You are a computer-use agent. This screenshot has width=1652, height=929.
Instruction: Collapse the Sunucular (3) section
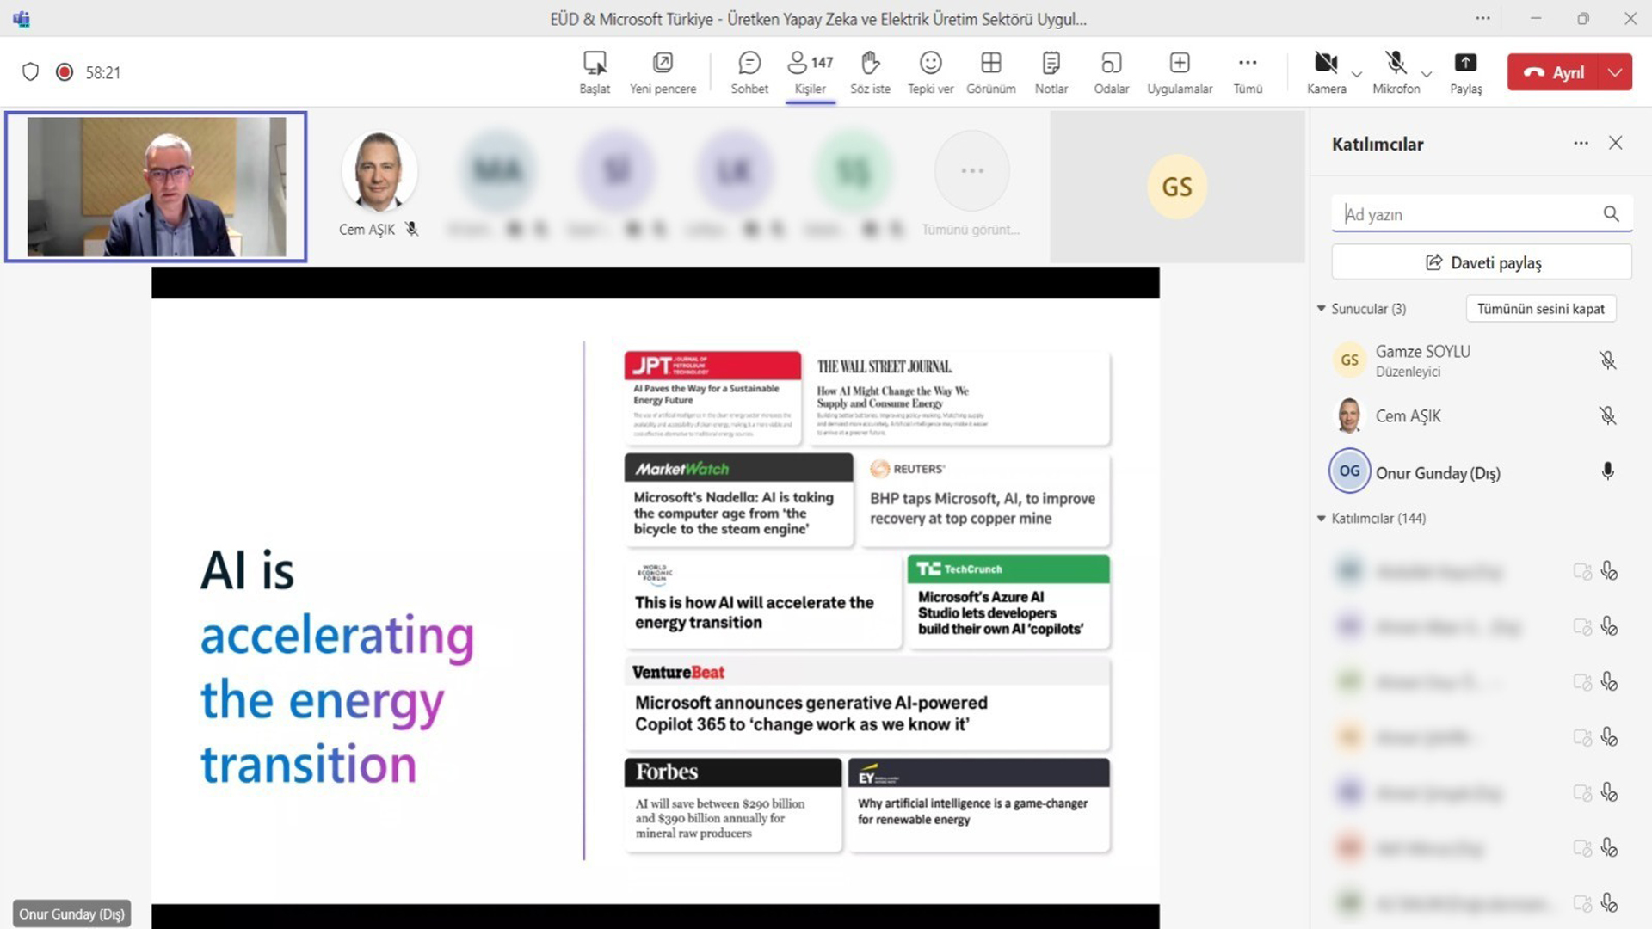pos(1322,308)
